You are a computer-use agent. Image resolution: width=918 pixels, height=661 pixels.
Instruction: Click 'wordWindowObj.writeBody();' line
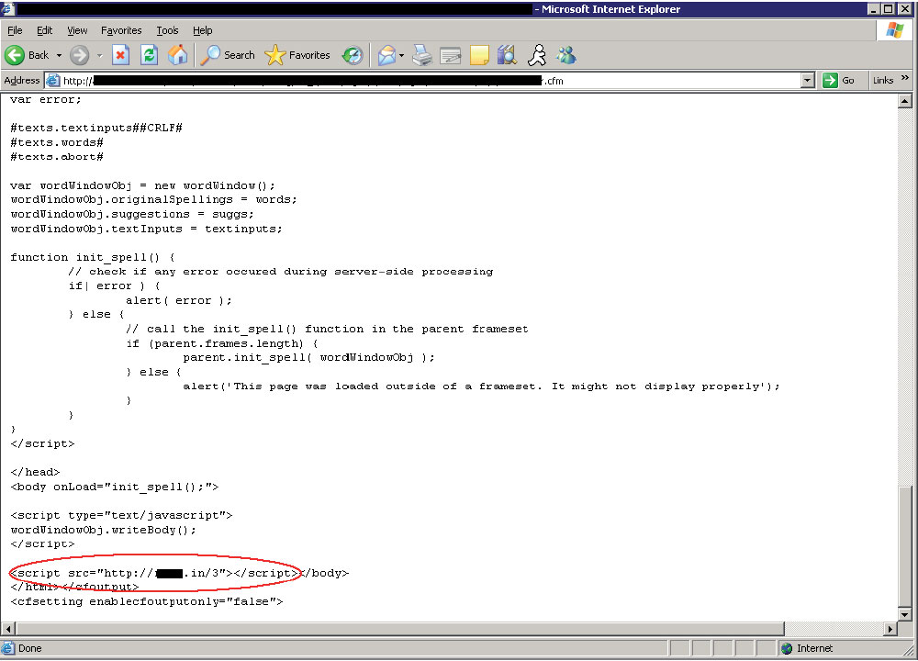coord(103,530)
